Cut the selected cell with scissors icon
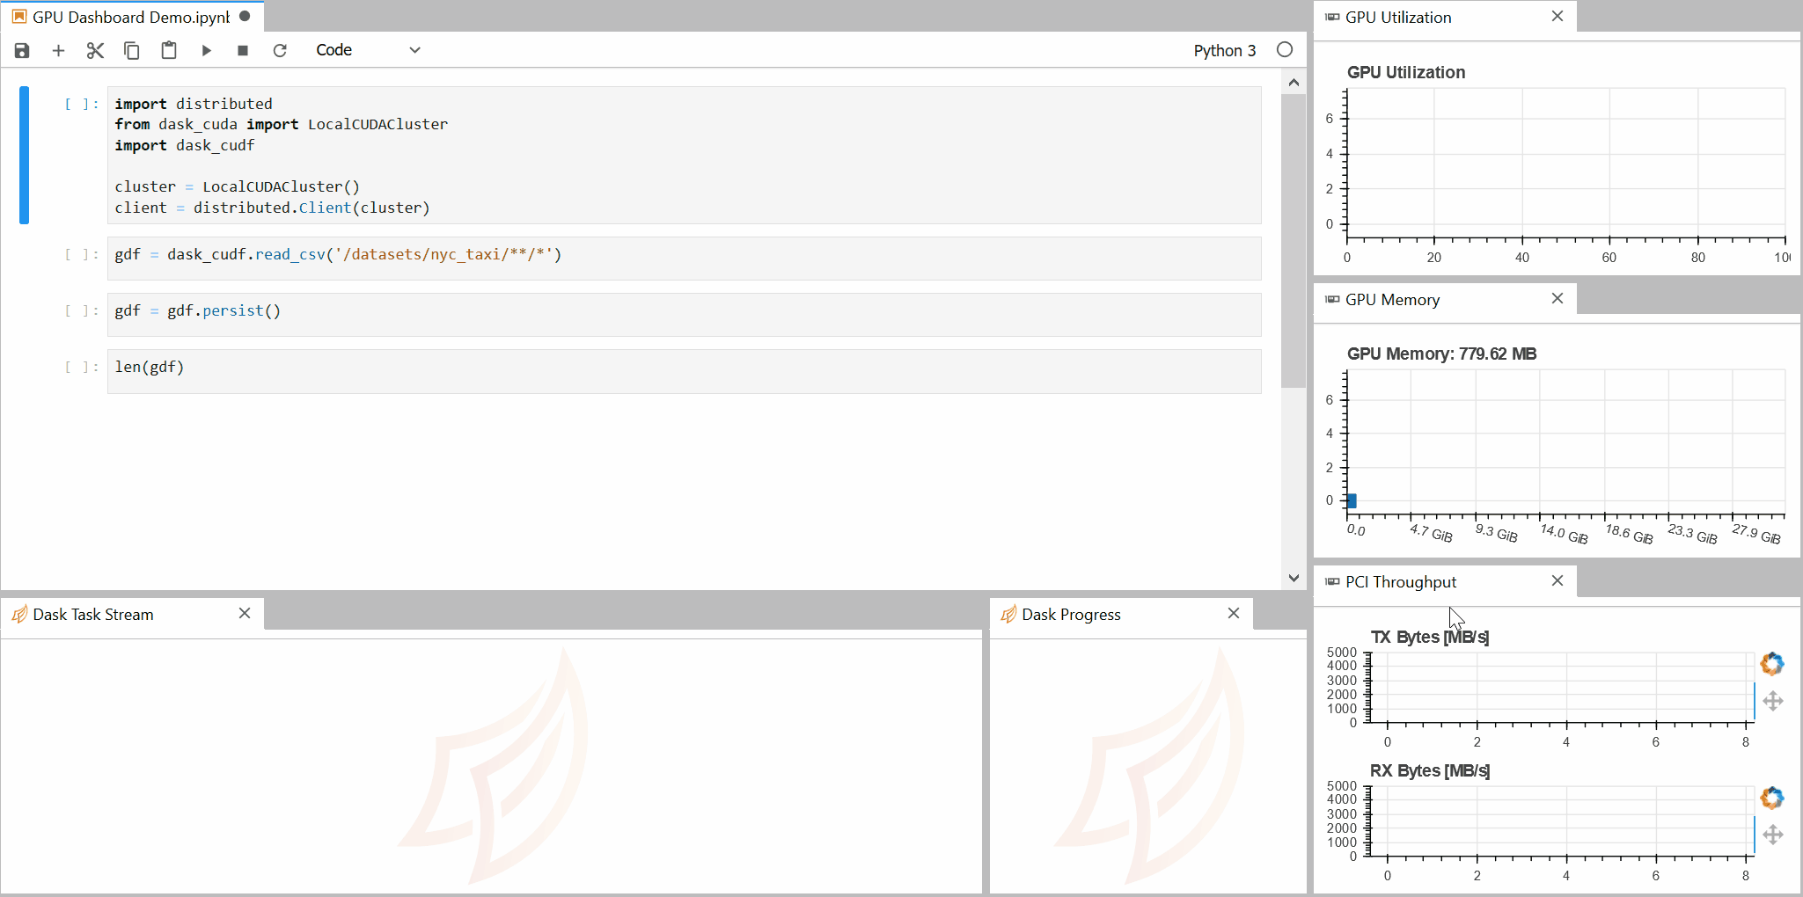This screenshot has height=897, width=1803. coord(95,51)
